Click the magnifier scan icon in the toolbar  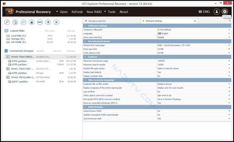pyautogui.click(x=7, y=22)
